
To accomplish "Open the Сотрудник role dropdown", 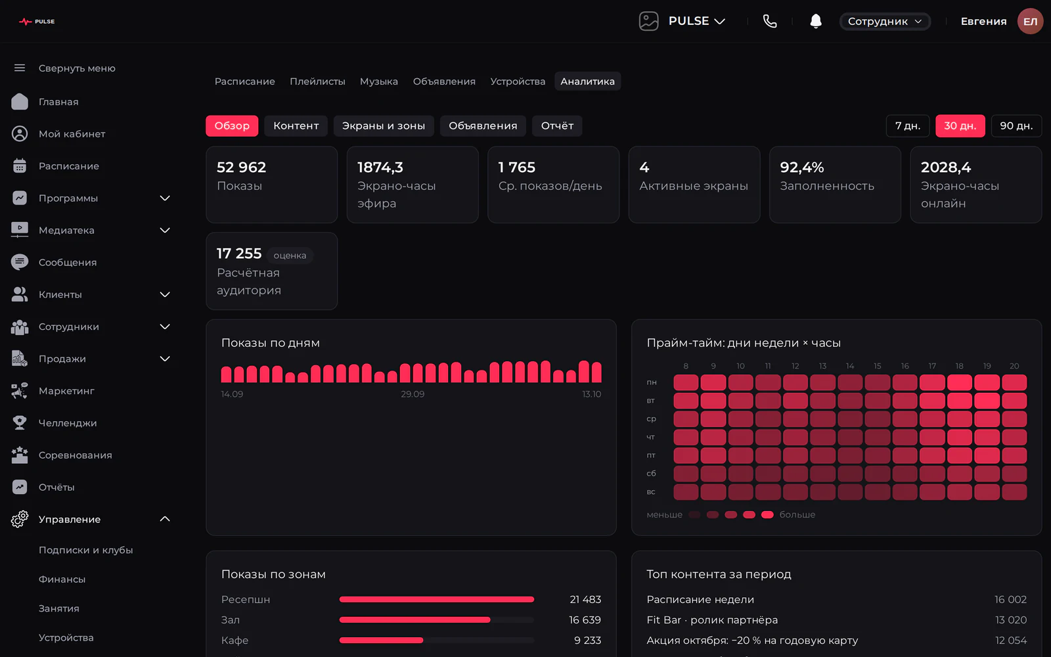I will (x=885, y=21).
